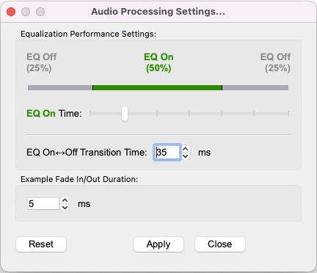Click the green EQ On (50%) label
This screenshot has width=317, height=273.
pos(158,62)
